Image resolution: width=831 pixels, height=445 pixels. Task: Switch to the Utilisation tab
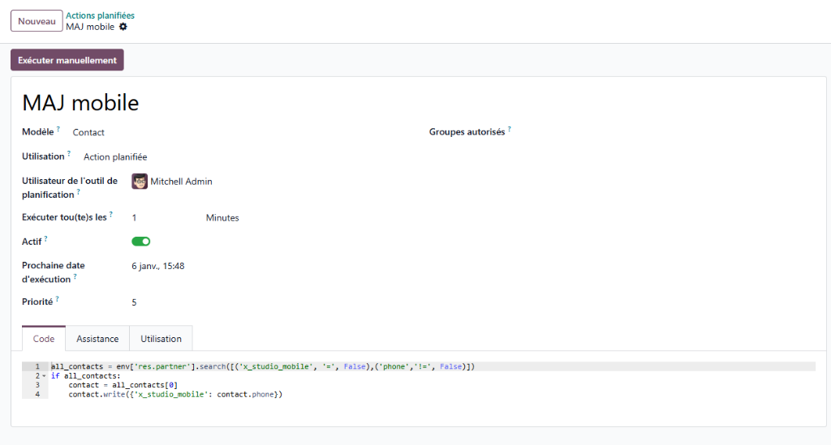point(161,339)
